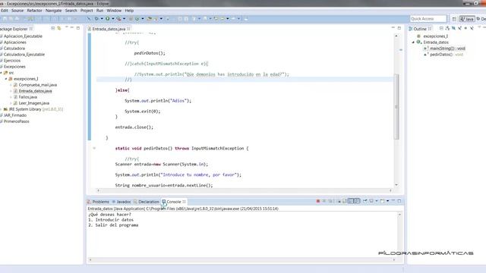Maximize the editor area with its maximize icon
Screen dimensions: 486x273
(x=399, y=28)
